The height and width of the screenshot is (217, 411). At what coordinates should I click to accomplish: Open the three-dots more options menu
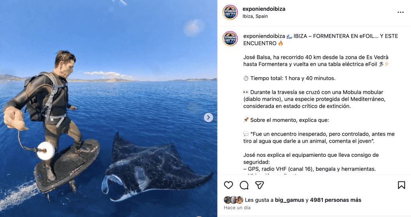coord(400,12)
